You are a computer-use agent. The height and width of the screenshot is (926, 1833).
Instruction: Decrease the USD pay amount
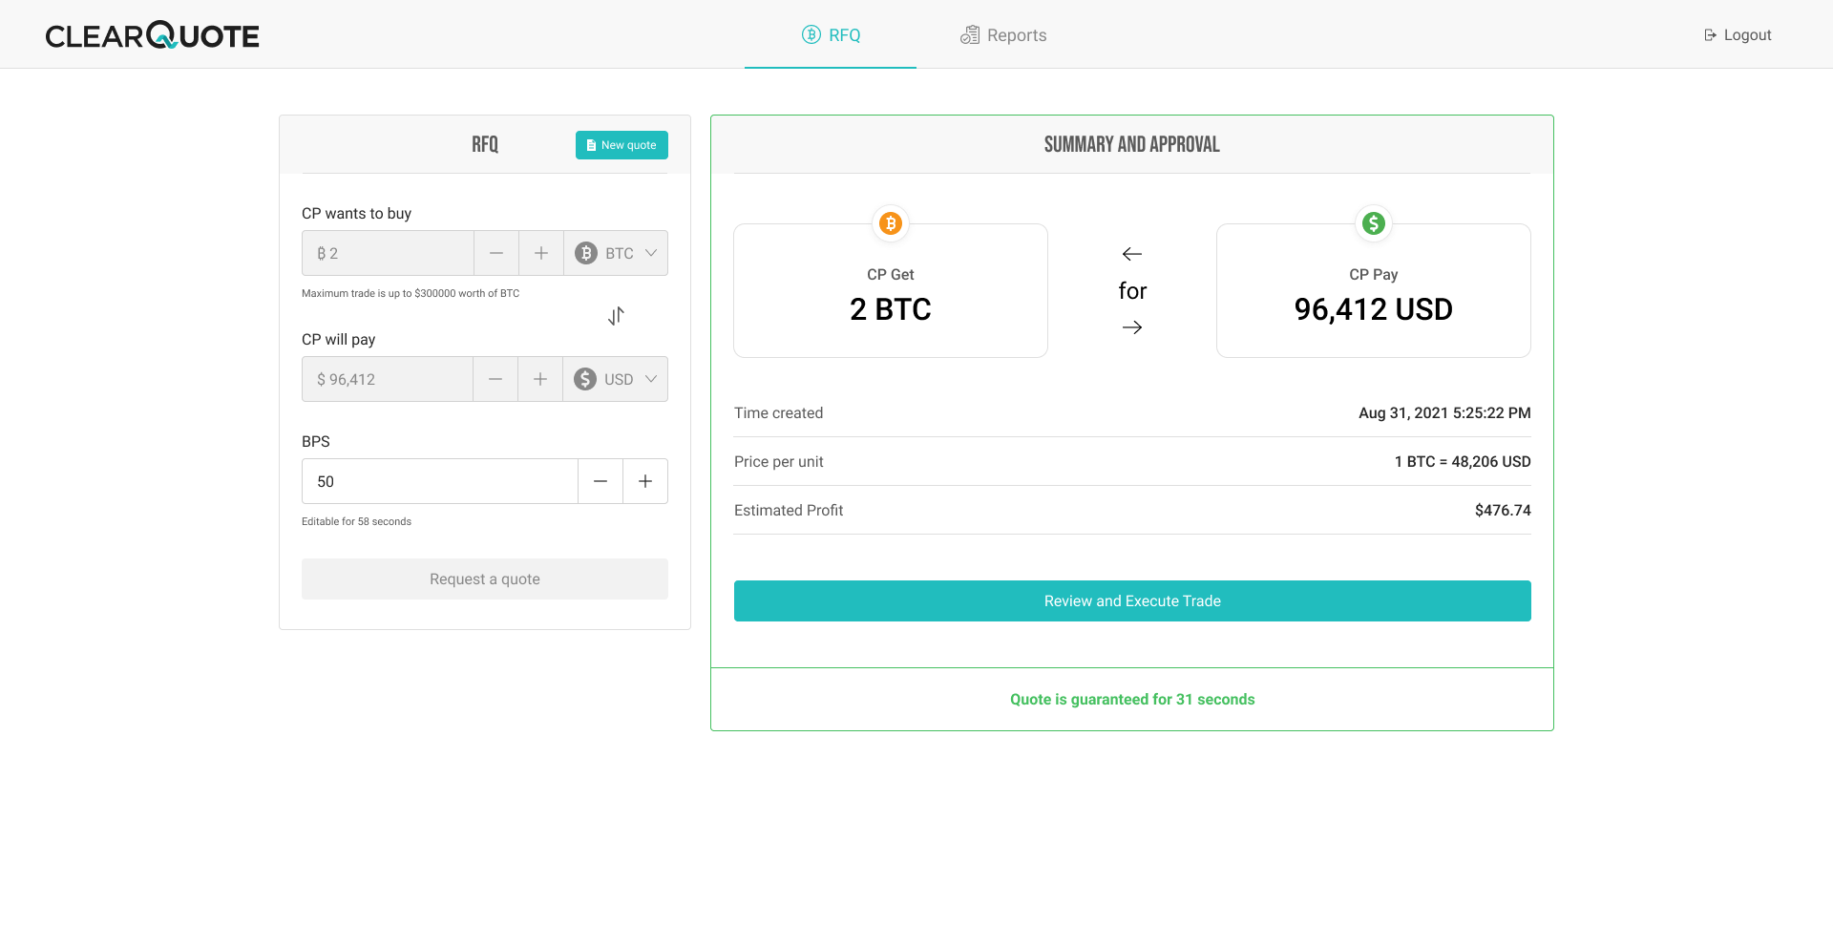[495, 379]
